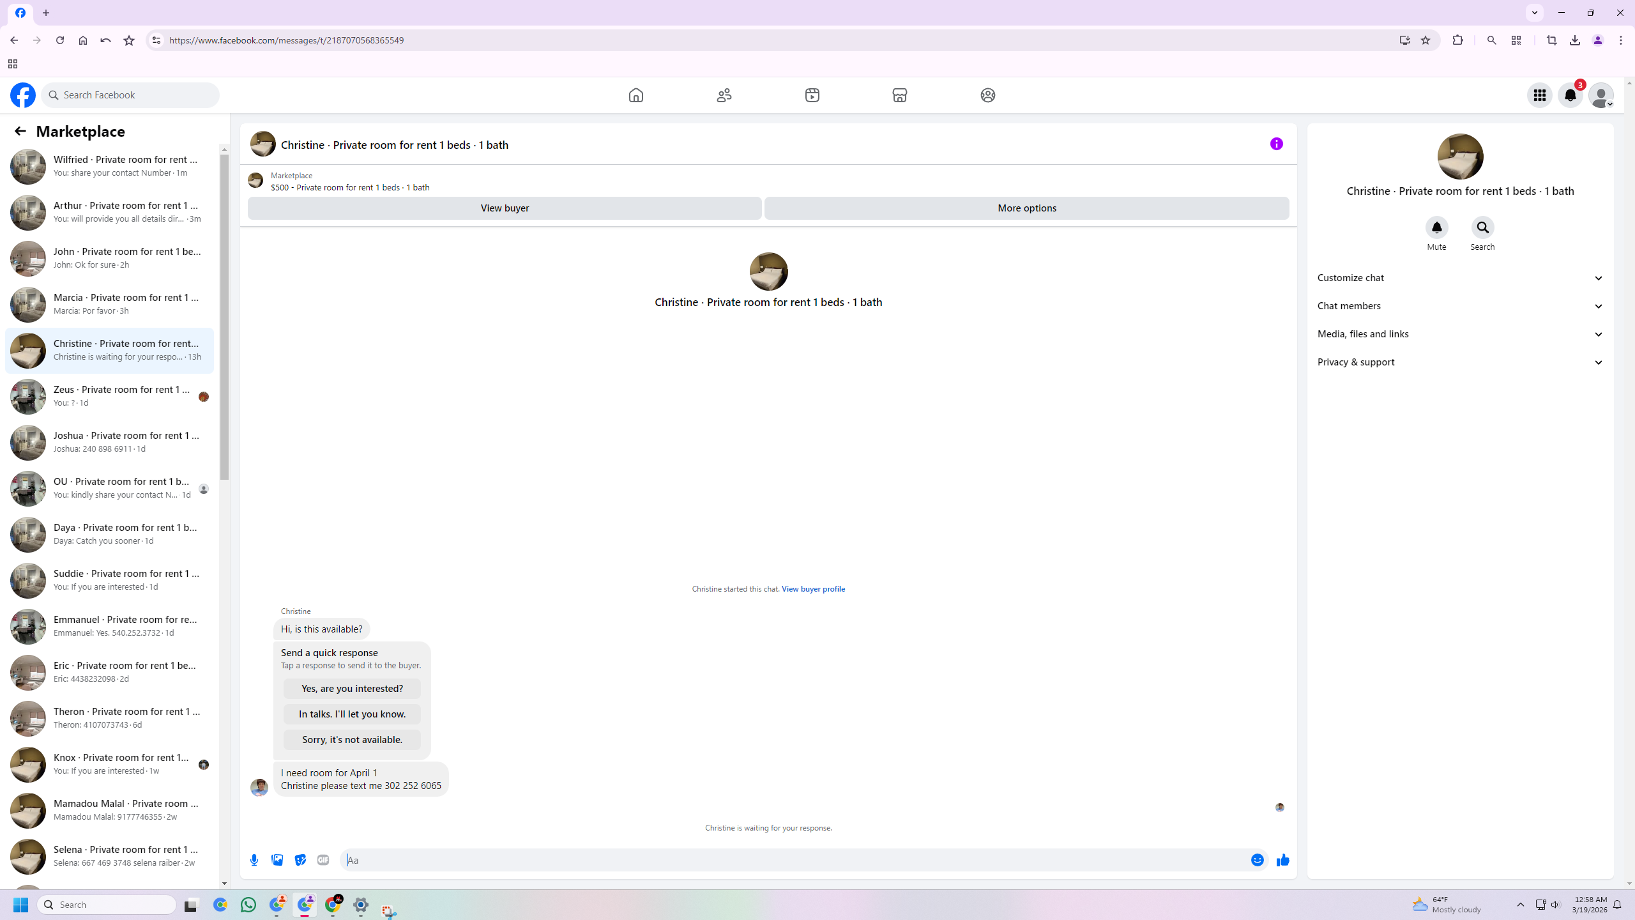The height and width of the screenshot is (920, 1635).
Task: Open the sticker picker icon
Action: (x=300, y=860)
